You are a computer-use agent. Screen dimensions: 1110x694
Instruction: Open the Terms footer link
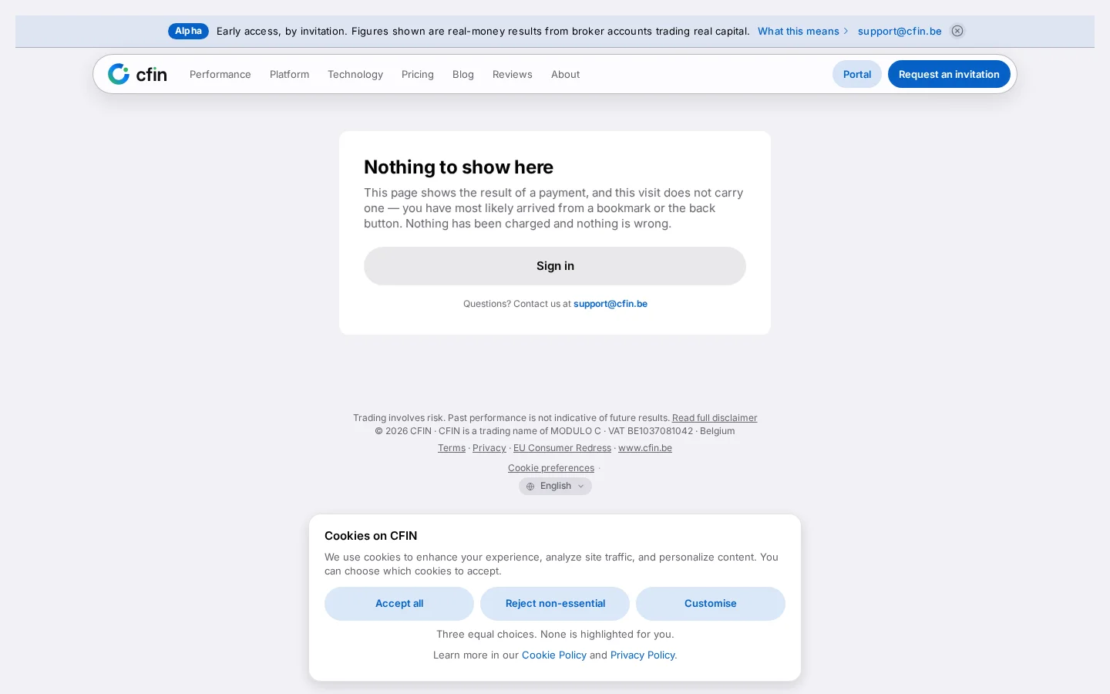[x=452, y=448]
